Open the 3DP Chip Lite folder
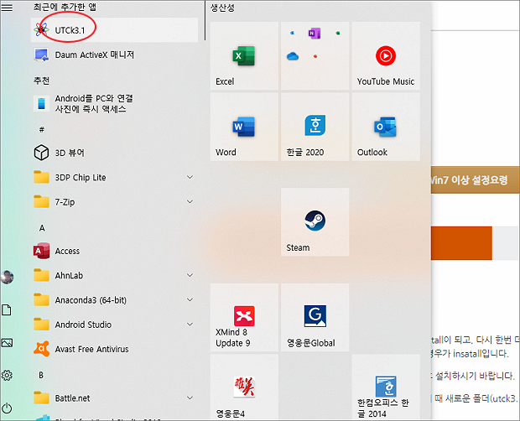This screenshot has width=520, height=421. pos(114,177)
